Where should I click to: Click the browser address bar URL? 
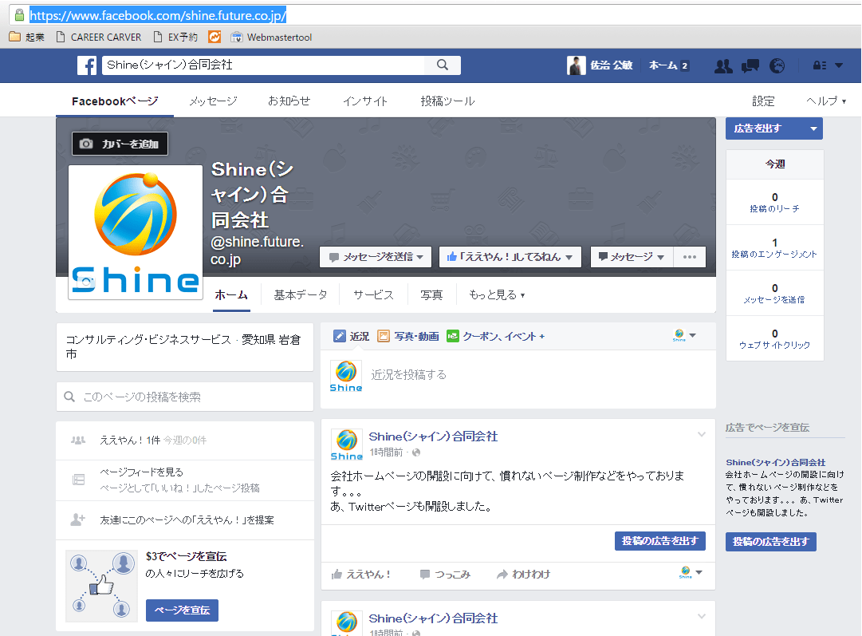158,15
